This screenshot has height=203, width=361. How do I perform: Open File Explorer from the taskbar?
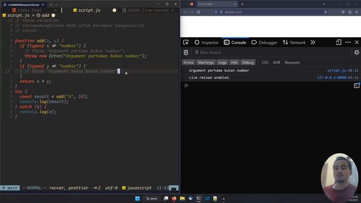182,198
